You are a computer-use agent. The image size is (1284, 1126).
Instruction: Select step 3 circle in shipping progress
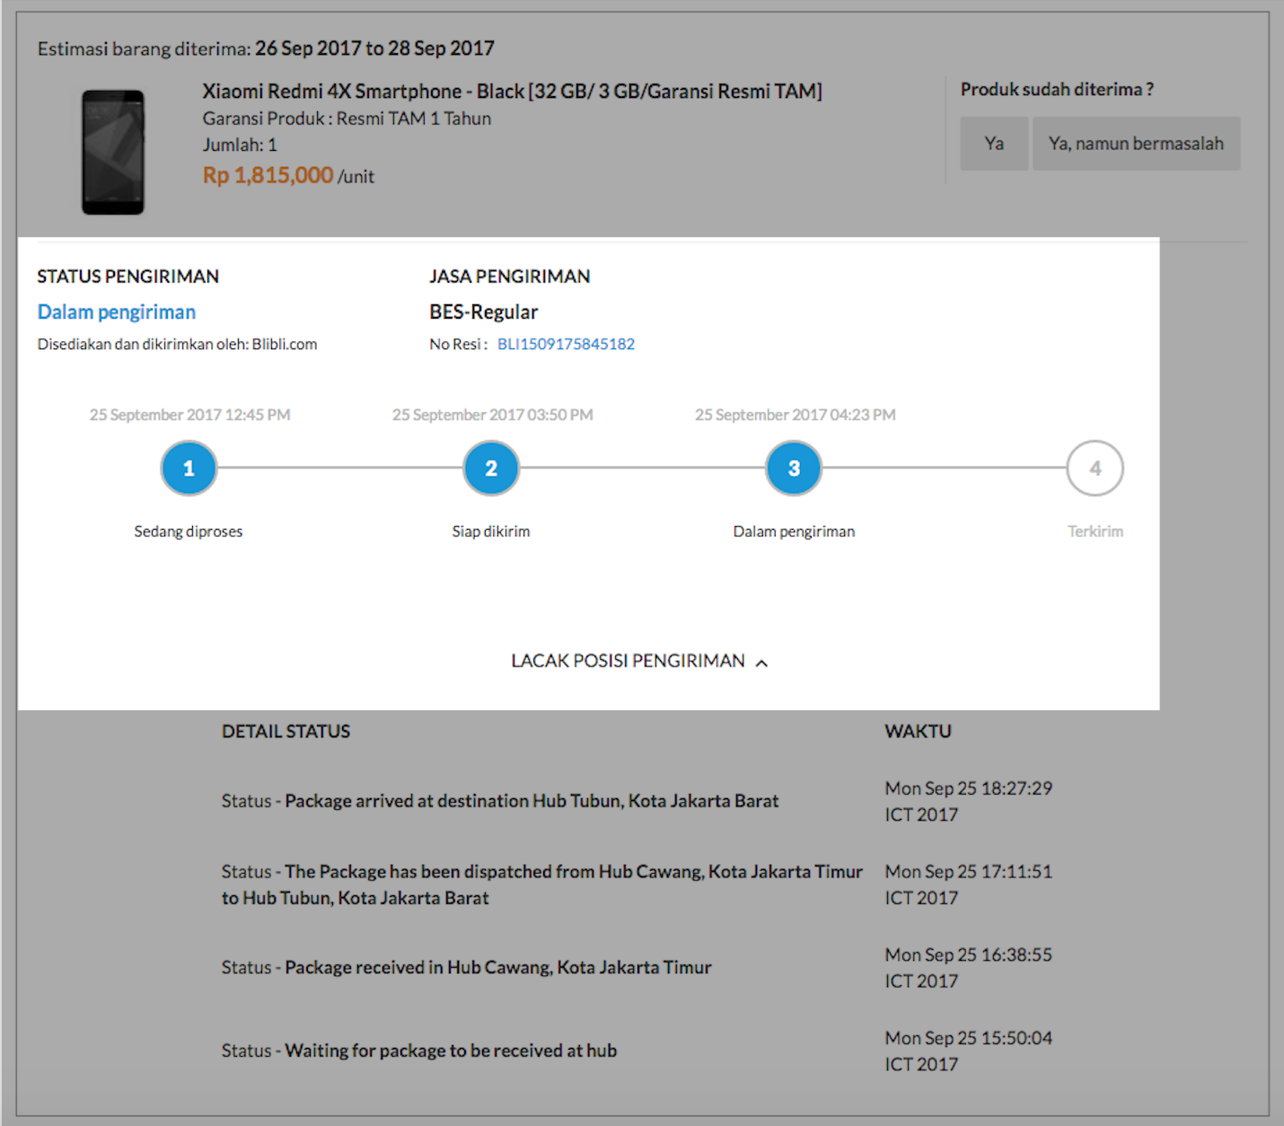[x=794, y=468]
